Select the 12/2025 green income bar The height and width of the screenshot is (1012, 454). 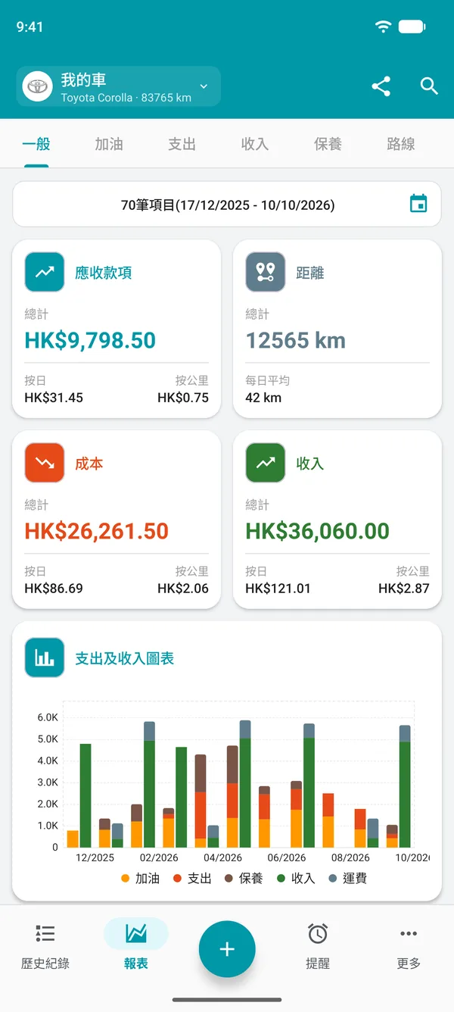click(86, 795)
